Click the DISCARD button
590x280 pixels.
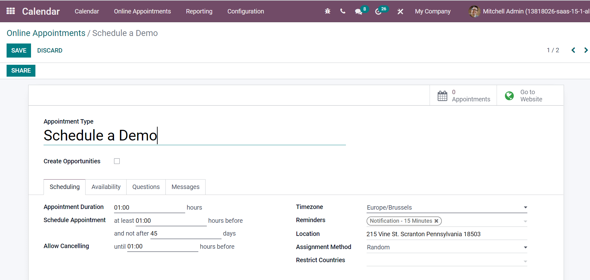(50, 50)
